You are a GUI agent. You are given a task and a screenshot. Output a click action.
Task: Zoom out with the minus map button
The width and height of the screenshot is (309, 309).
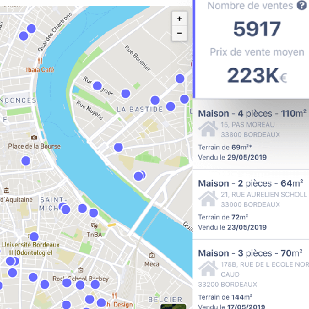tap(179, 33)
